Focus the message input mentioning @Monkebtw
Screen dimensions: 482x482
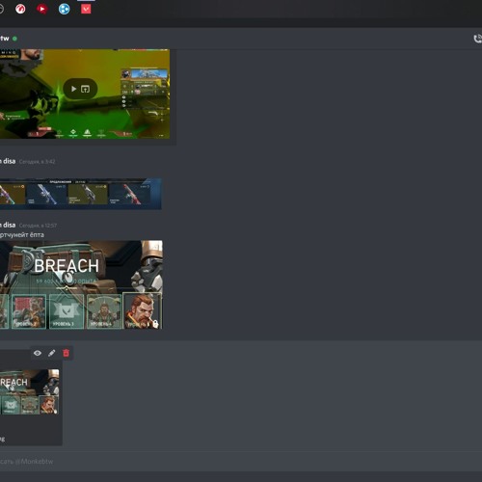[x=241, y=462]
